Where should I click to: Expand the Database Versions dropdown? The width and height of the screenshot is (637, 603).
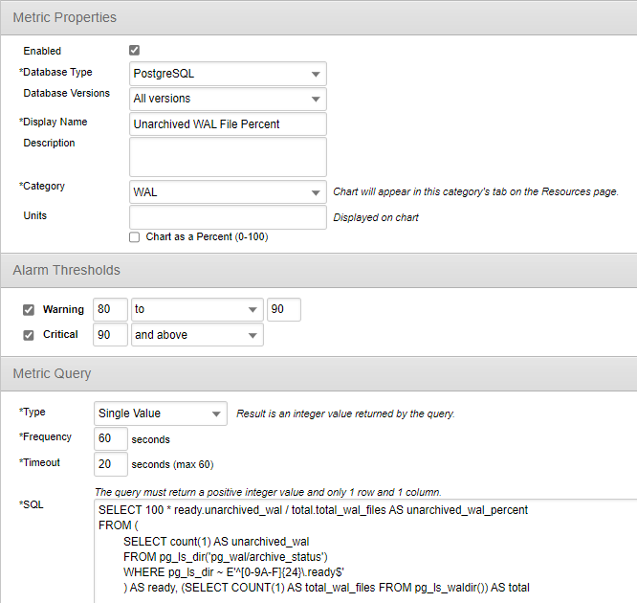tap(228, 99)
